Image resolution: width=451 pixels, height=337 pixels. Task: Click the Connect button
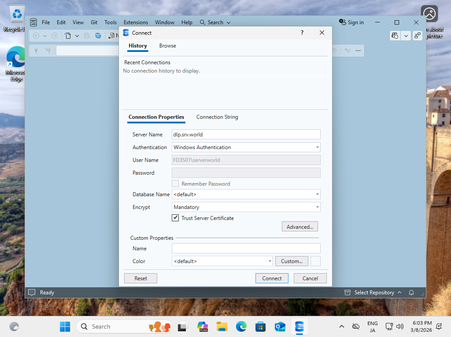pos(272,278)
